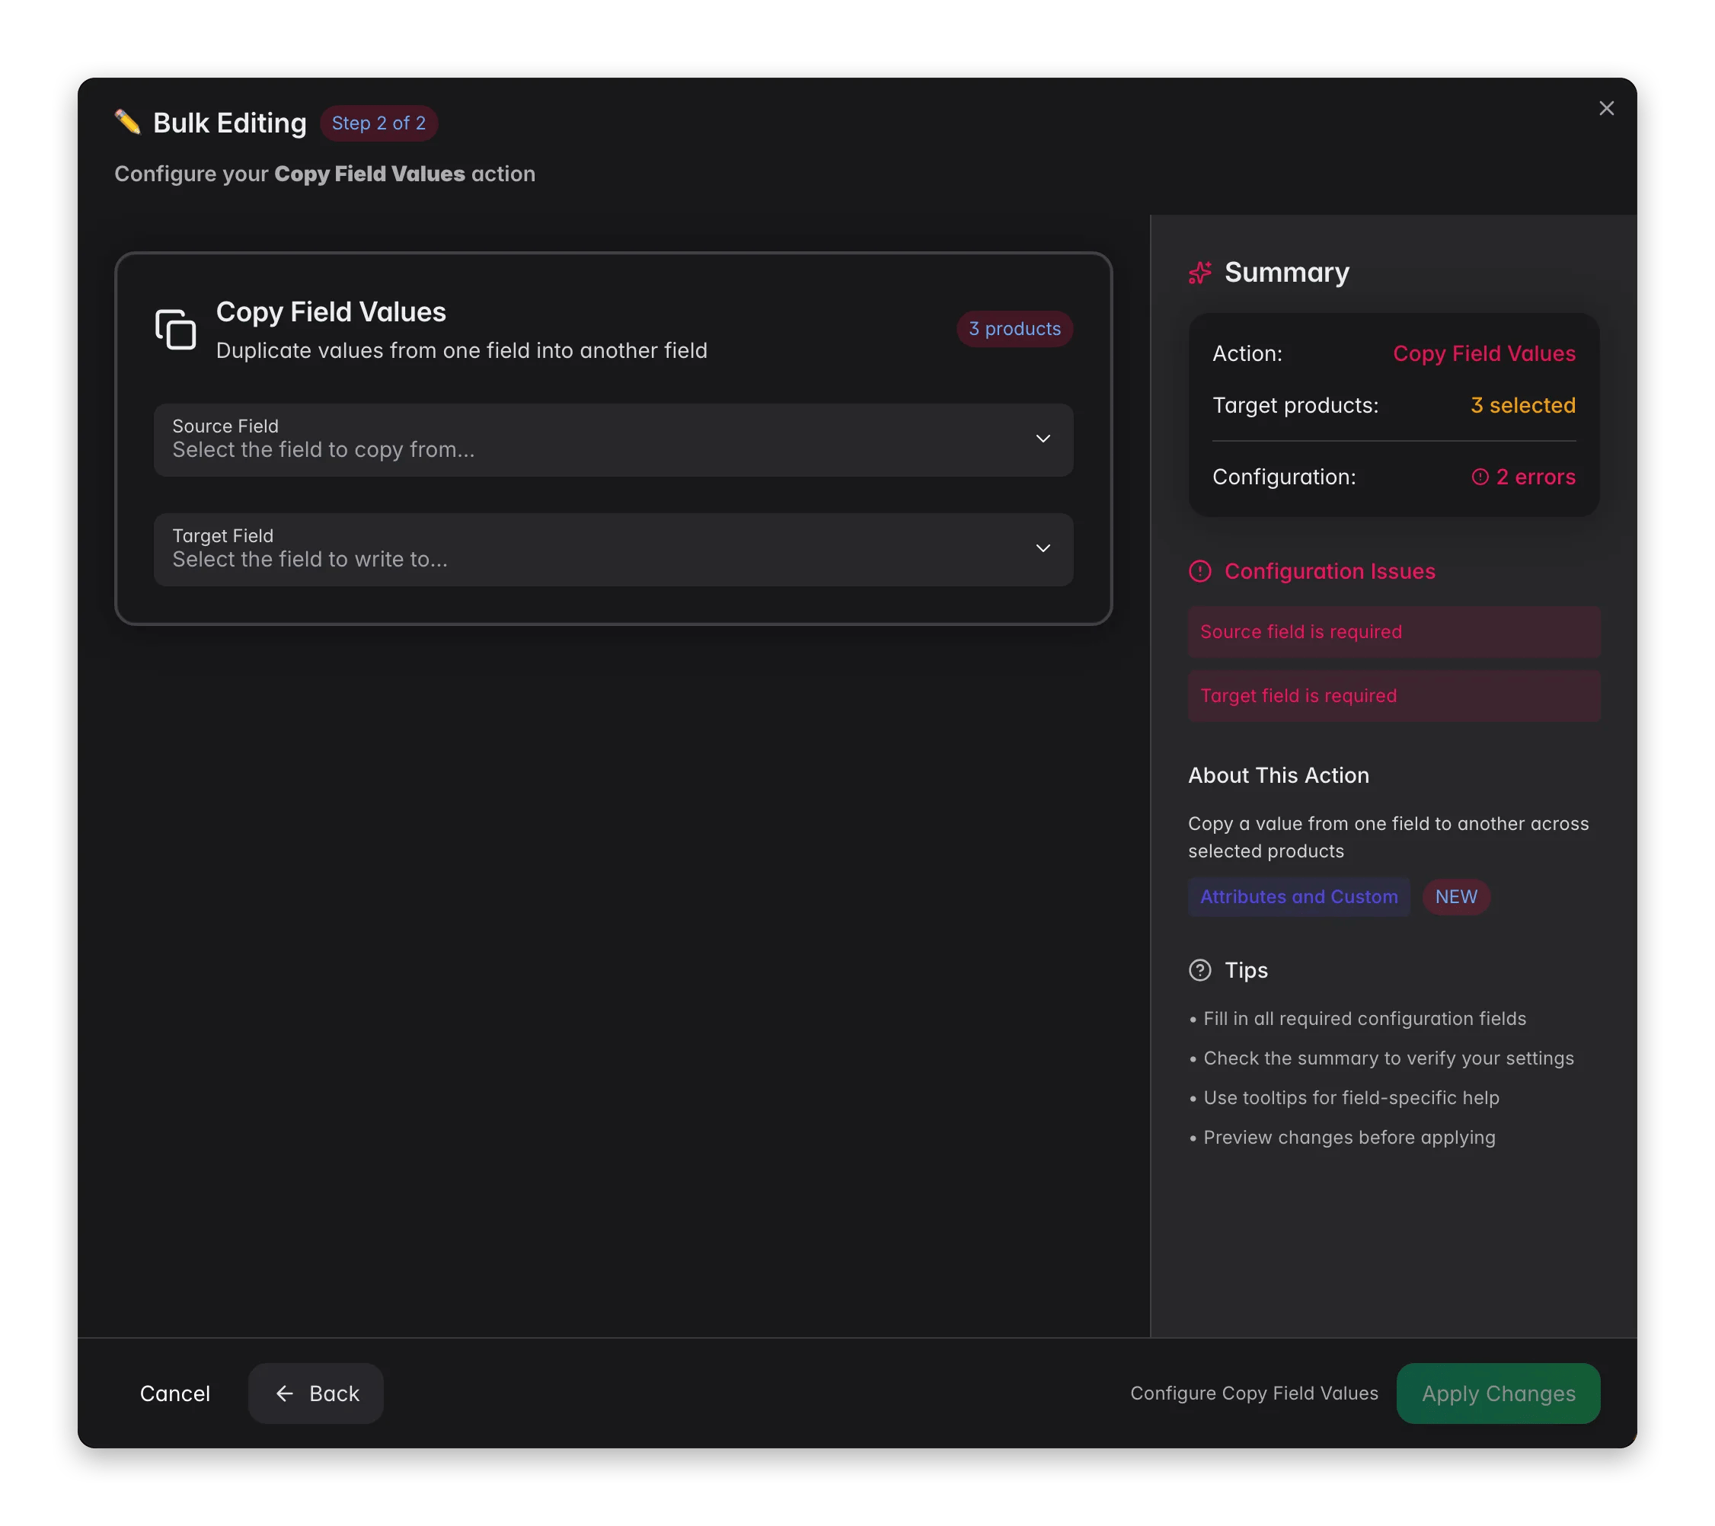Click the alert icon beside Configuration Issues
The height and width of the screenshot is (1526, 1715).
coord(1200,571)
